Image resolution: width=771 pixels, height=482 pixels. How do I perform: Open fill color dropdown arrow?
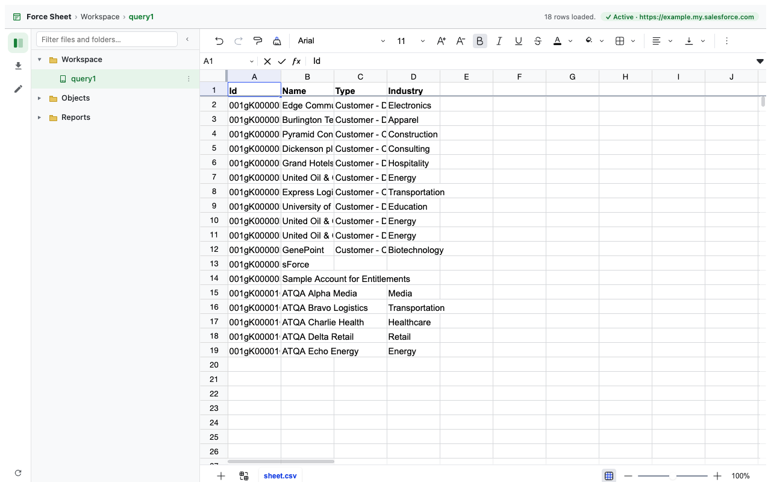click(x=602, y=41)
